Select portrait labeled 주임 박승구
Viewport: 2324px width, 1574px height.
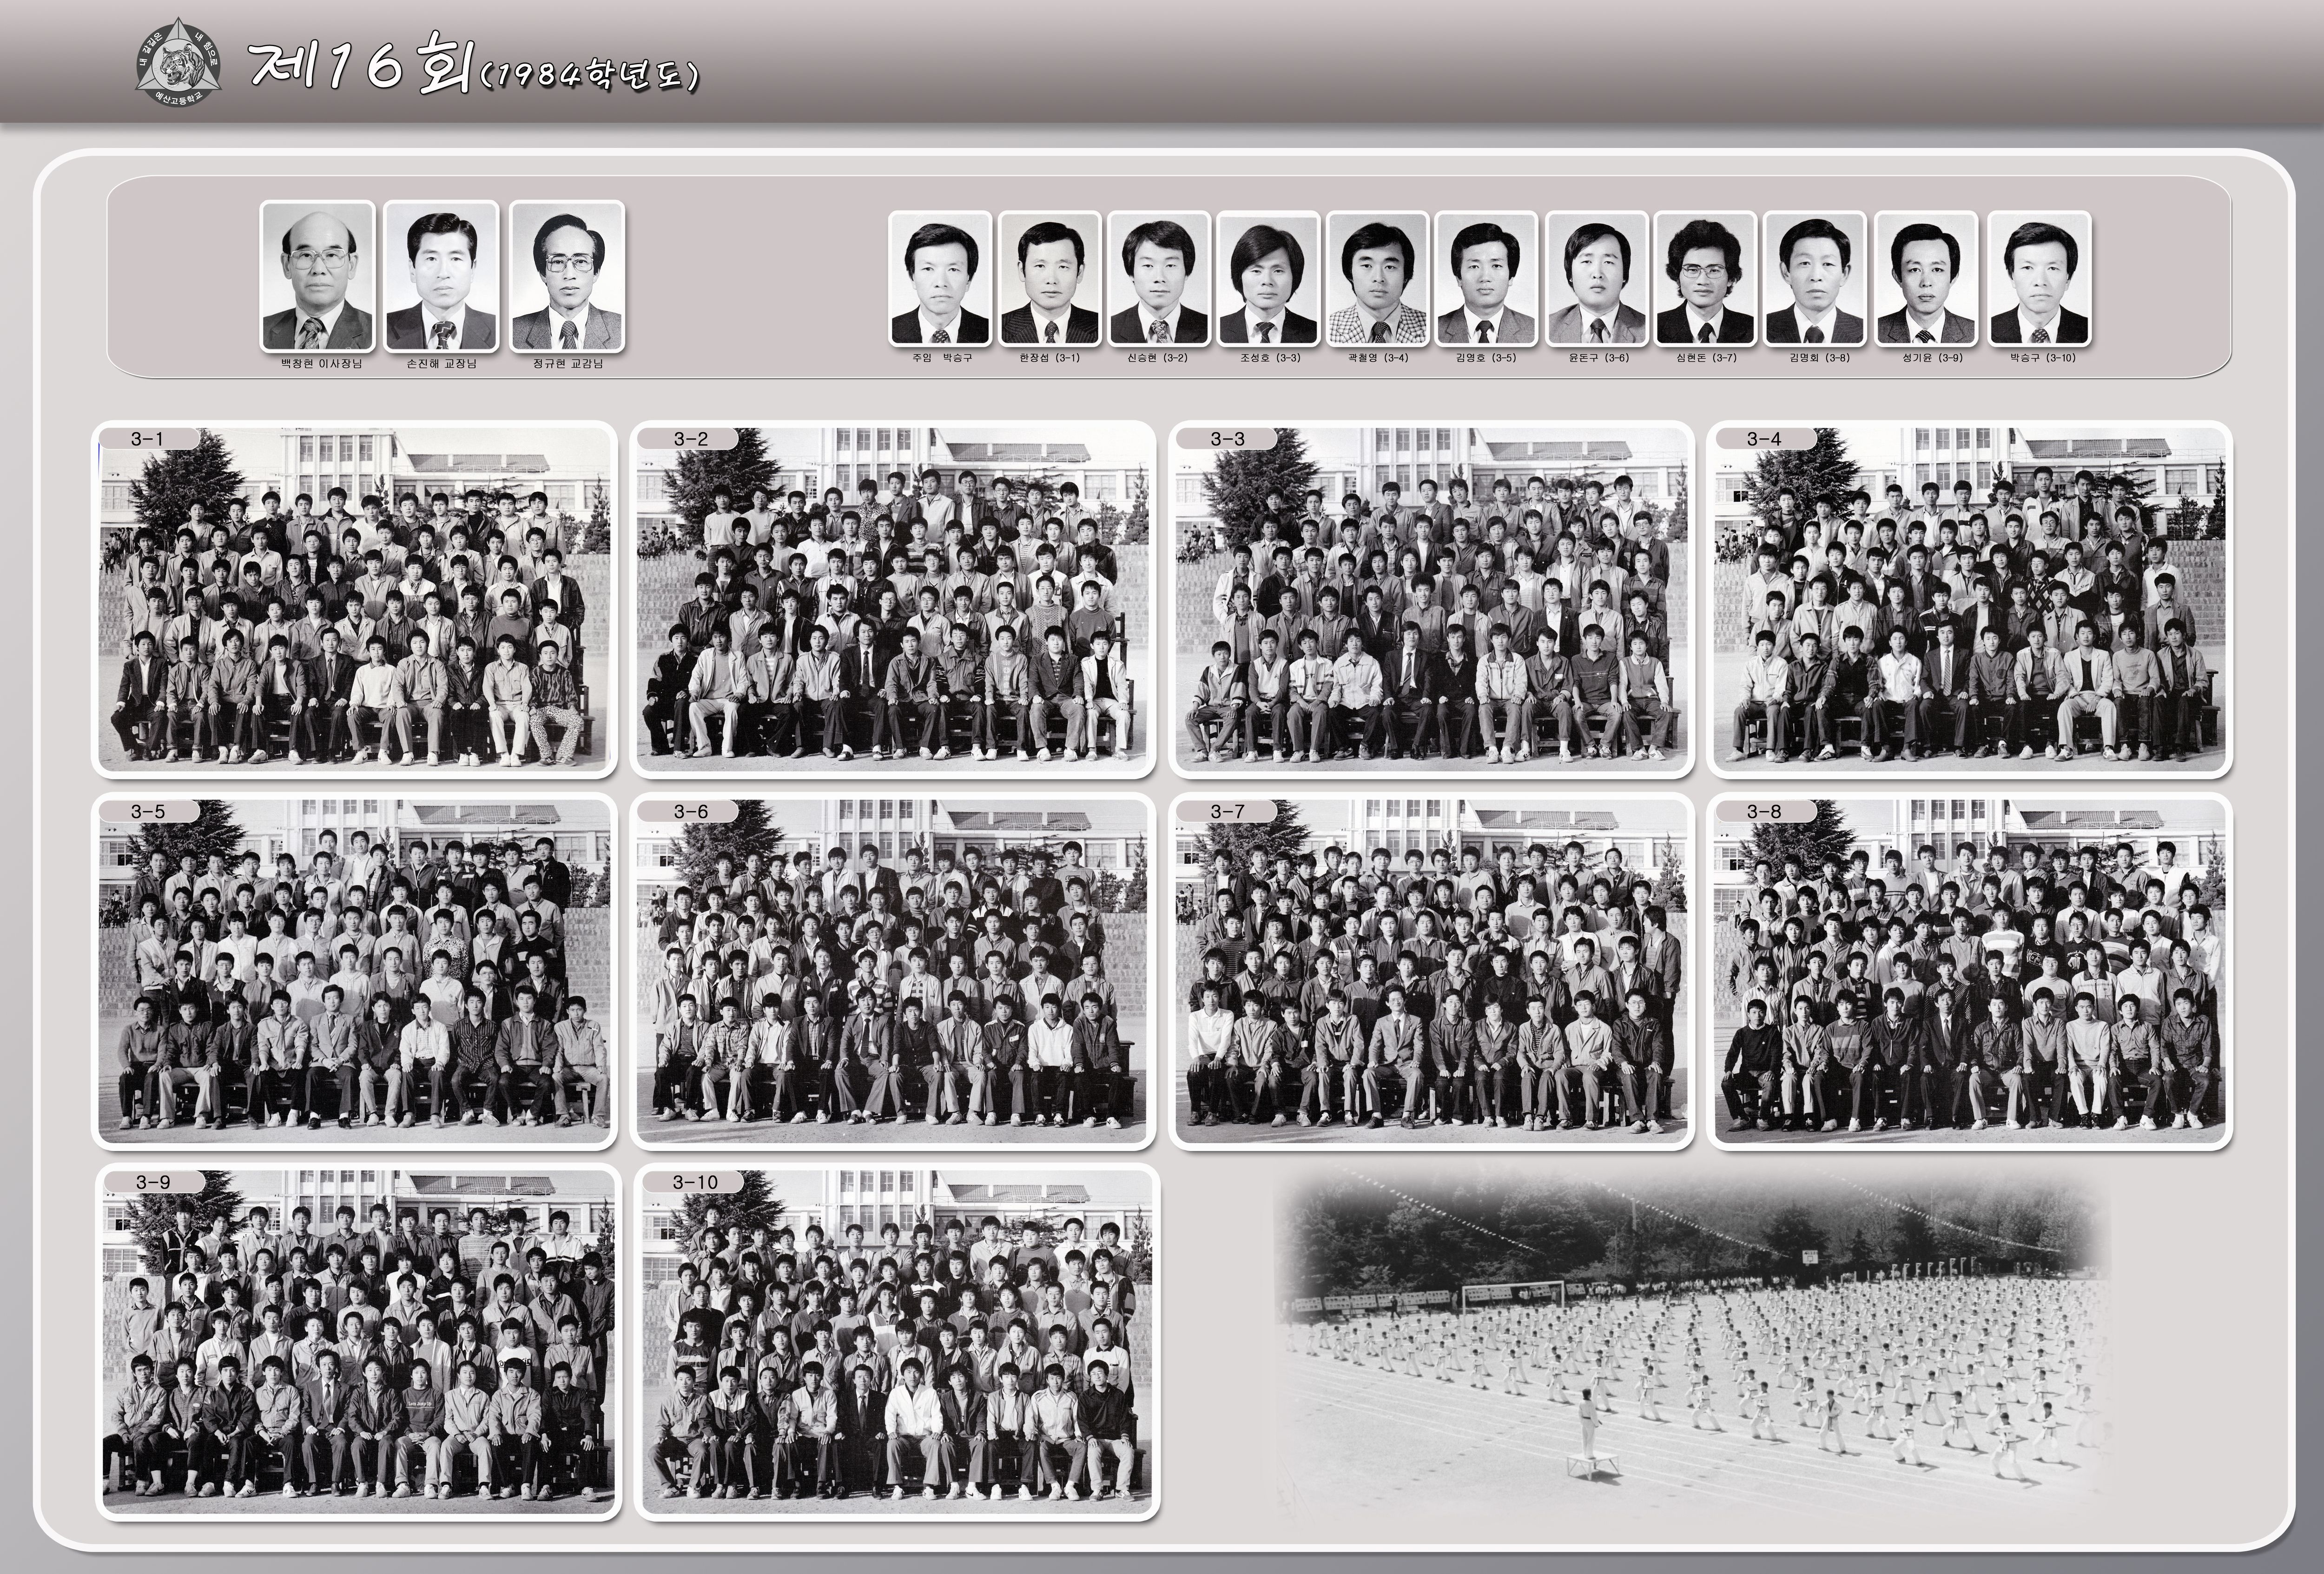(939, 278)
